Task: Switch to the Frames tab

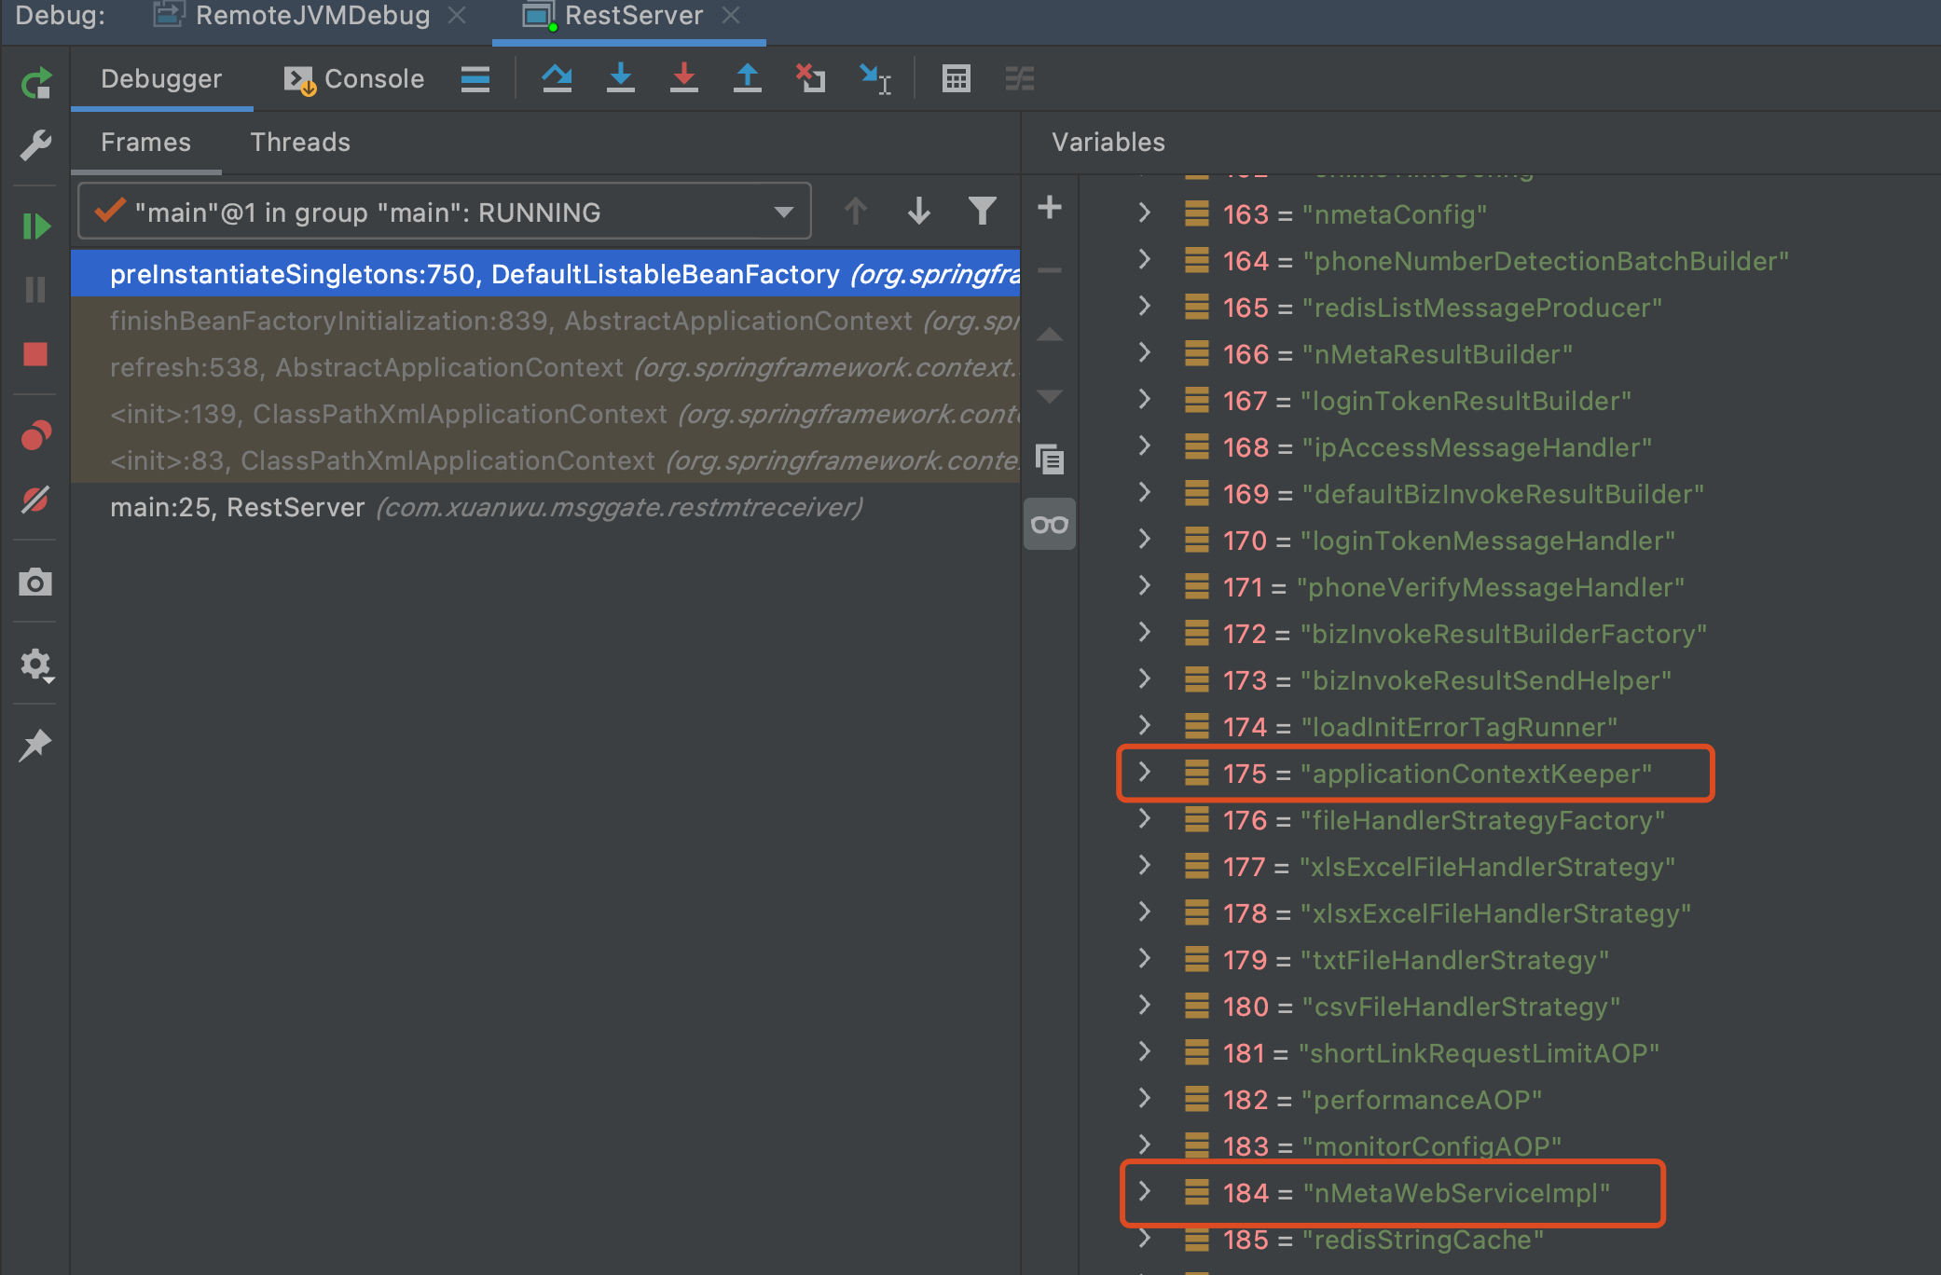Action: tap(146, 143)
